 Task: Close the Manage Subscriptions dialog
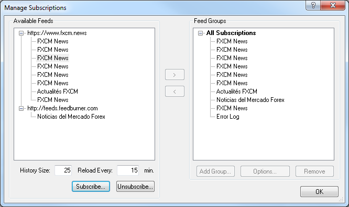pos(333,5)
